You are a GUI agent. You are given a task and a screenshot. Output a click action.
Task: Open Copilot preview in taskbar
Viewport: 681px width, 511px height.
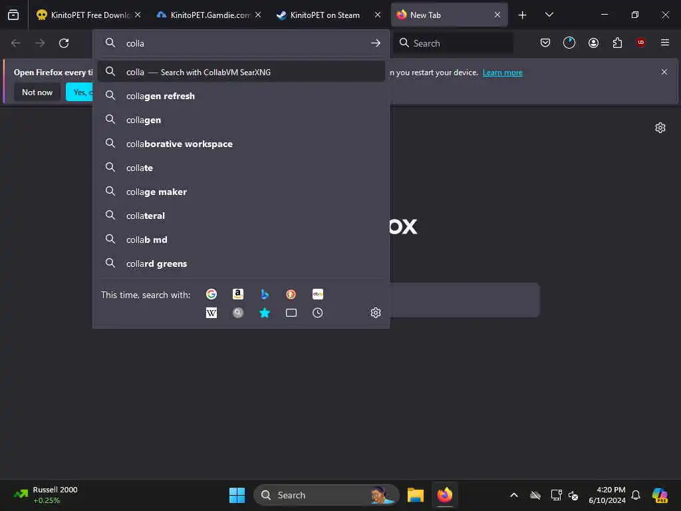coord(660,495)
